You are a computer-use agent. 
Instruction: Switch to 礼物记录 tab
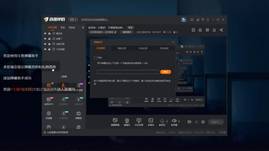tap(143, 48)
